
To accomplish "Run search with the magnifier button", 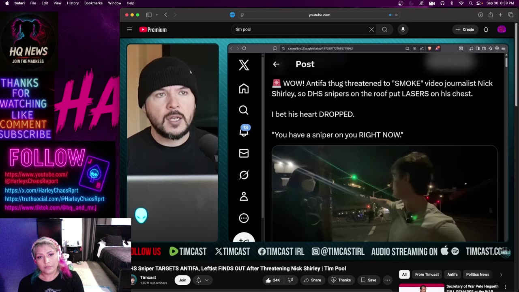I will tap(384, 29).
